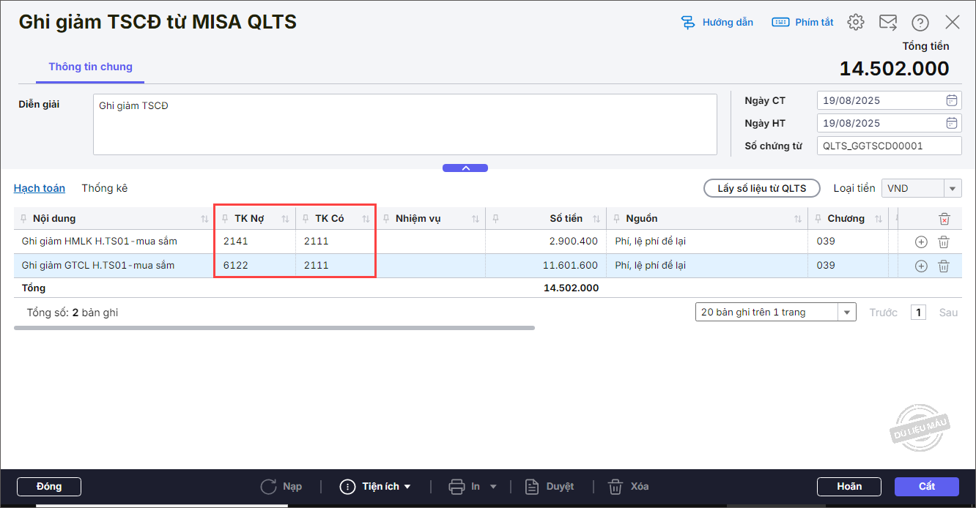This screenshot has width=976, height=508.
Task: Delete the Ghi giảm HMLK row
Action: [x=944, y=242]
